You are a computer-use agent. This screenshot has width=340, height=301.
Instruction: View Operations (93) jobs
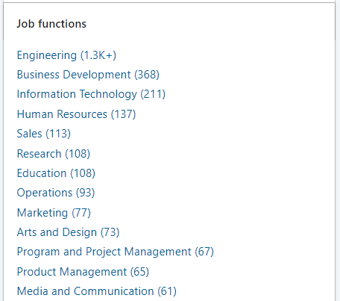(56, 193)
